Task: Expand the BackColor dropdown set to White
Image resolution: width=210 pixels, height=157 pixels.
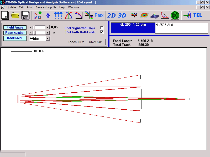Action: (48, 38)
